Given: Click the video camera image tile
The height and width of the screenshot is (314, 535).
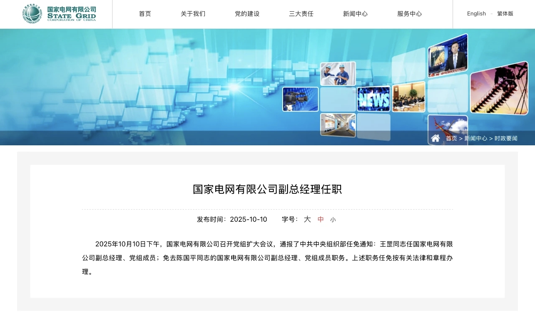Looking at the screenshot, I should click(300, 99).
